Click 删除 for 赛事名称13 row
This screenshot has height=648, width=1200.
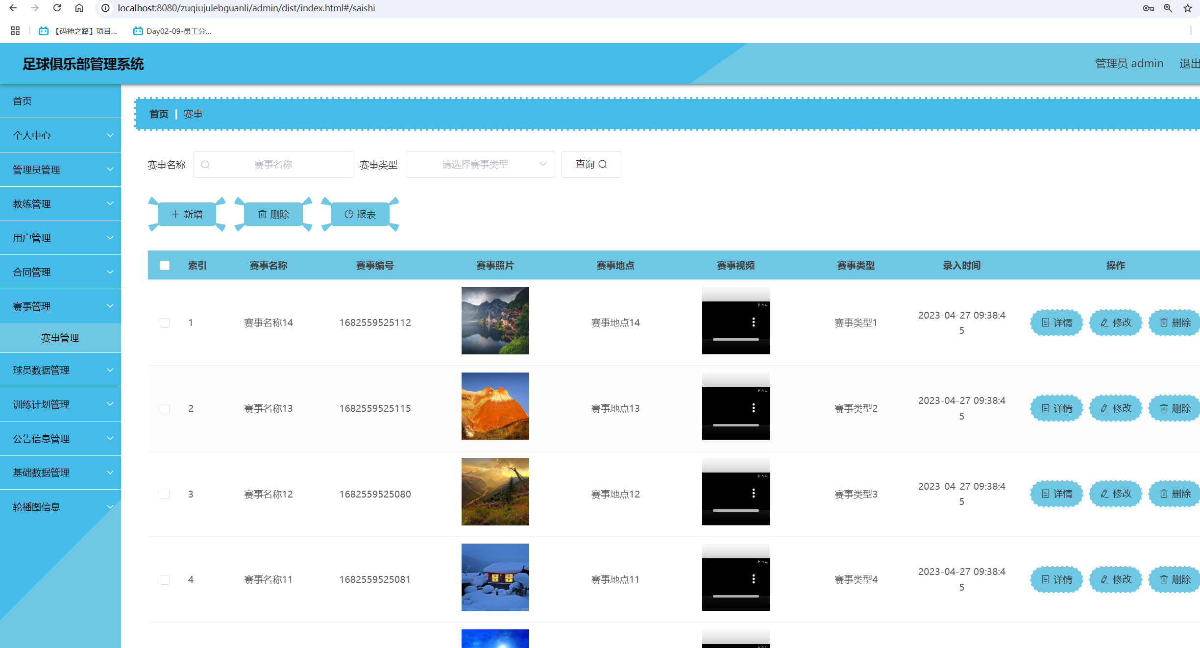[1175, 409]
